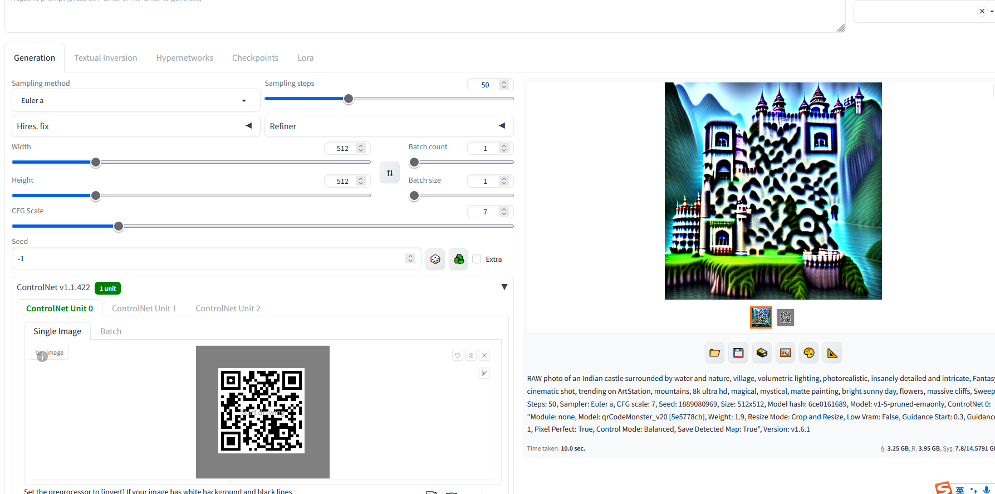Screen dimensions: 995x494
Task: Click the Sampling steps number field
Action: click(489, 85)
